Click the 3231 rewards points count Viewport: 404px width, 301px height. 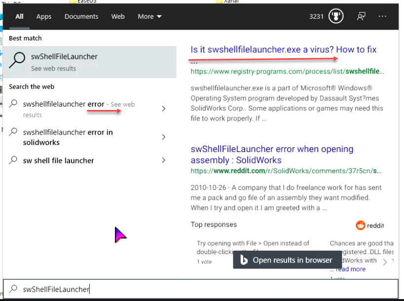click(x=316, y=16)
